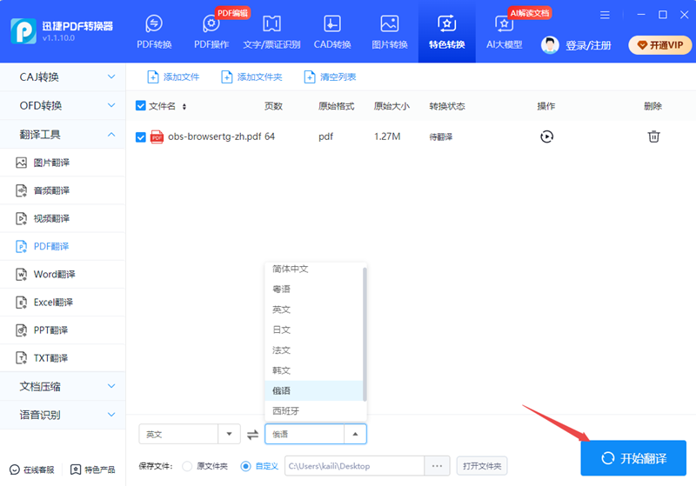Select 视频翻译 in the sidebar
696x486 pixels.
(x=63, y=218)
